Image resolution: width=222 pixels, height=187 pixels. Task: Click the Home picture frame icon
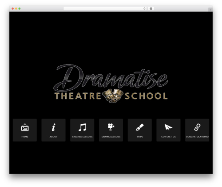25,127
